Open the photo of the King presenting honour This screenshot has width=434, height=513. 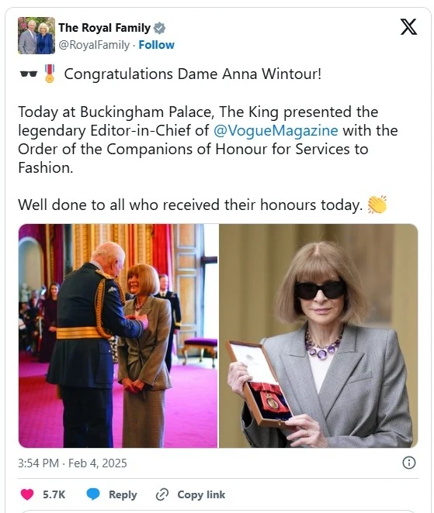click(x=118, y=336)
